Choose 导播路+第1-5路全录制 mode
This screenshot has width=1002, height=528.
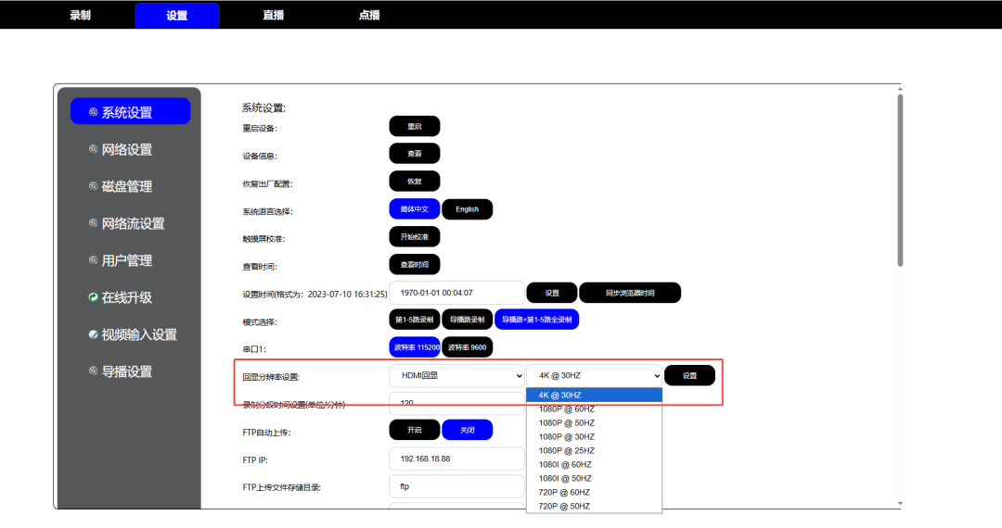(537, 320)
